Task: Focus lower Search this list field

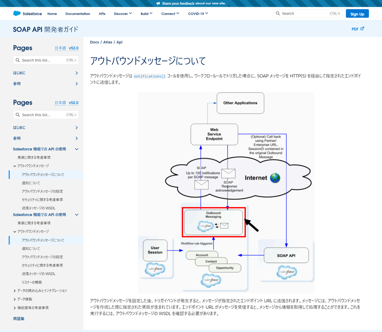Action: point(46,114)
